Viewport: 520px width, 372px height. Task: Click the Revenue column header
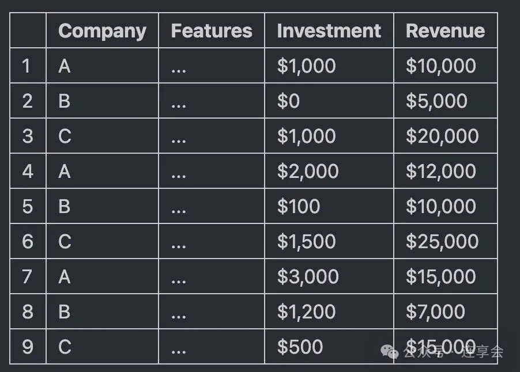tap(446, 31)
